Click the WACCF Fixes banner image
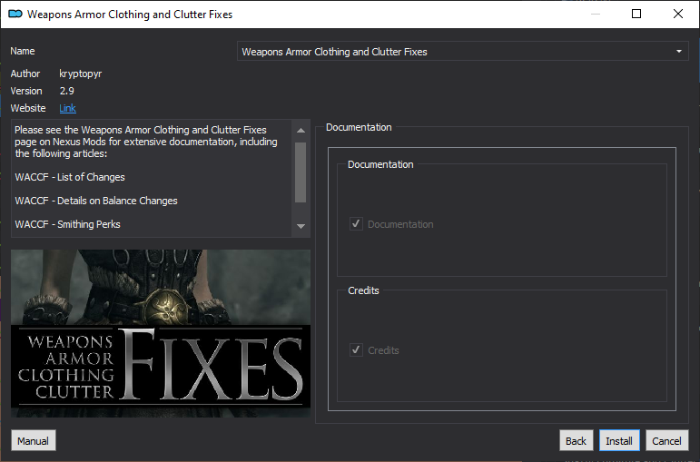The height and width of the screenshot is (462, 700). (161, 333)
